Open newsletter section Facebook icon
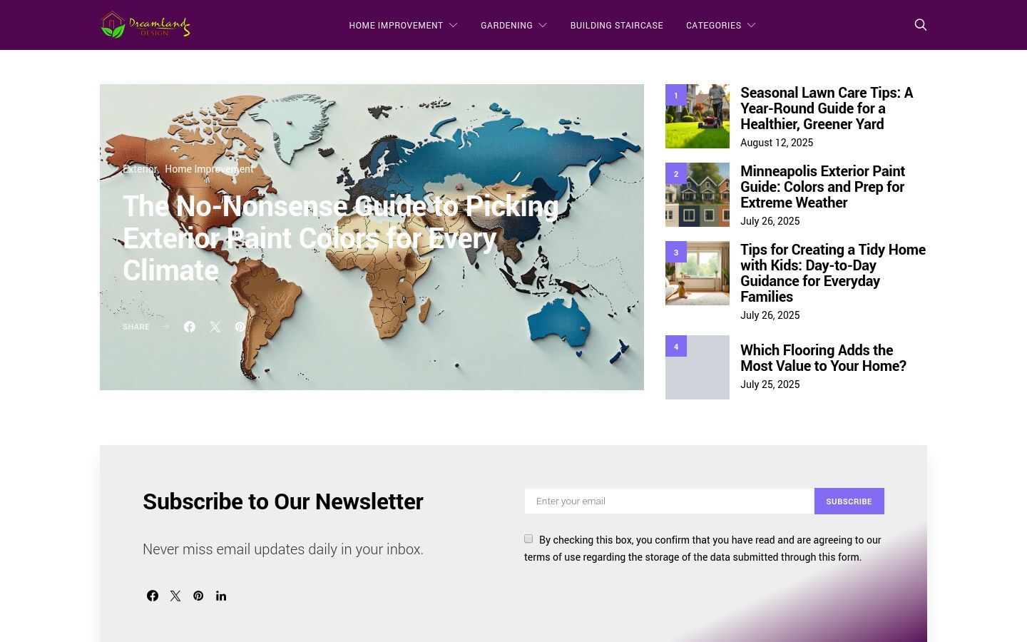The image size is (1027, 642). tap(153, 596)
